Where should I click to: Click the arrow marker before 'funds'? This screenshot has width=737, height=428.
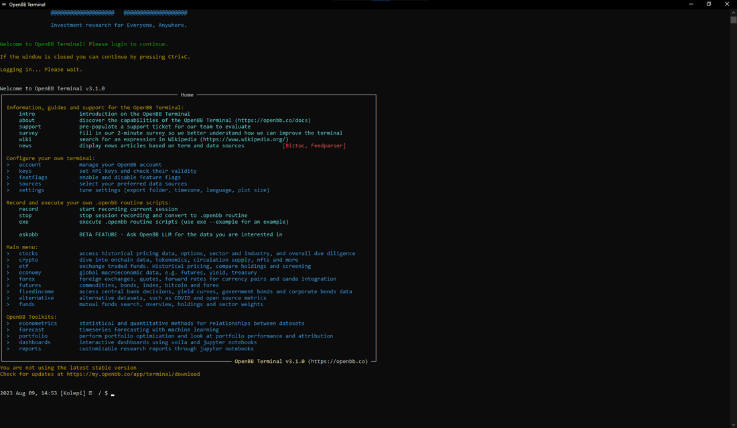click(x=8, y=304)
